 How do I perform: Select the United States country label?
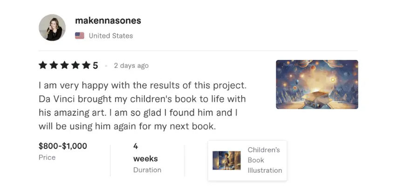110,36
